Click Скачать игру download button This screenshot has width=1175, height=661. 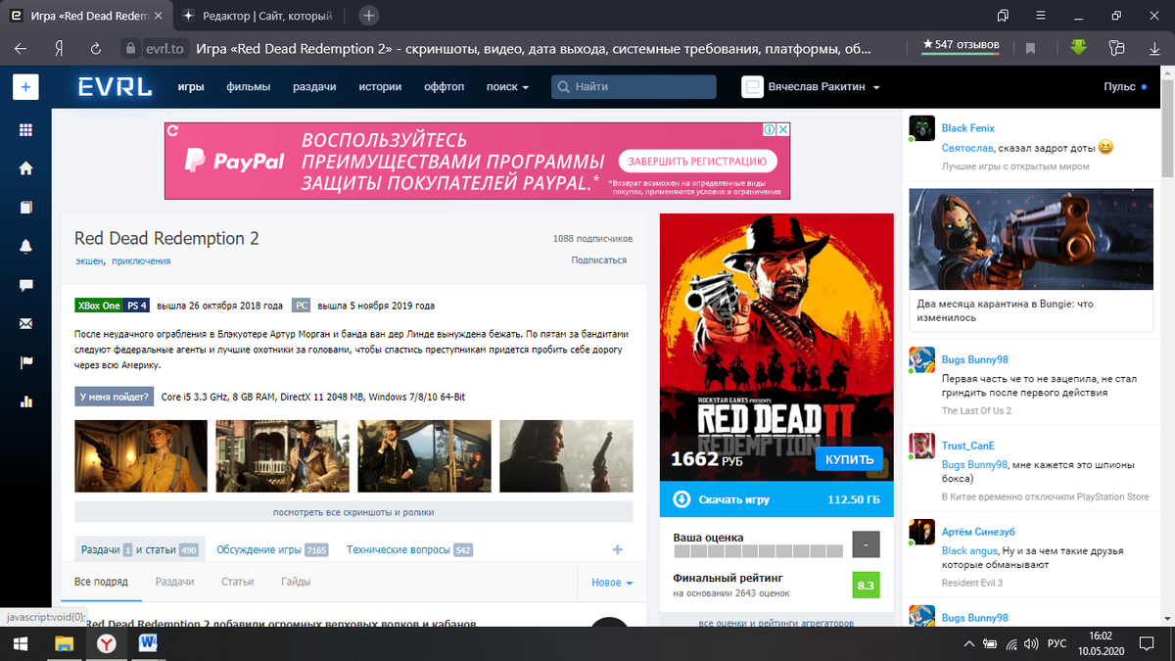[x=776, y=499]
